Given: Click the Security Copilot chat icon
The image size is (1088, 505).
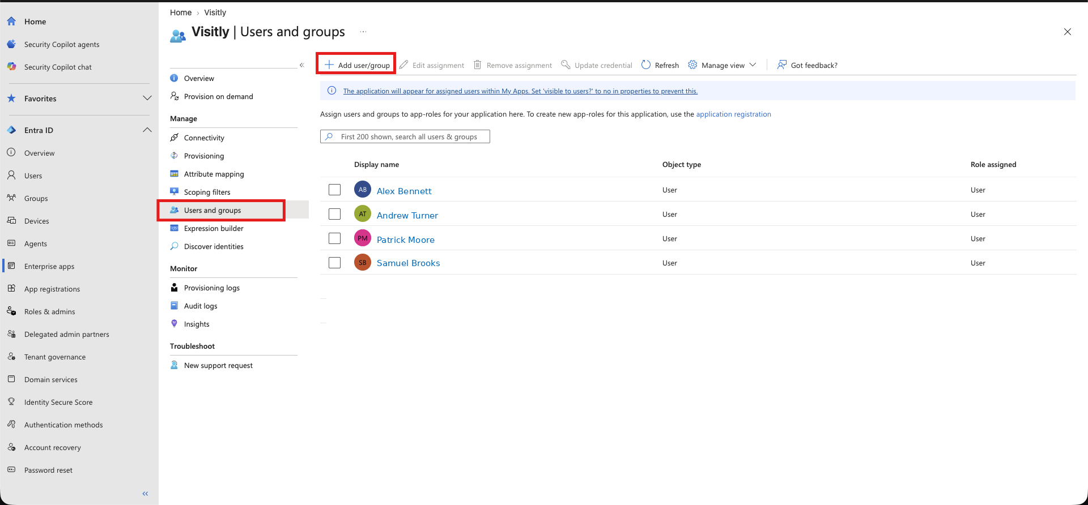Looking at the screenshot, I should pyautogui.click(x=11, y=66).
